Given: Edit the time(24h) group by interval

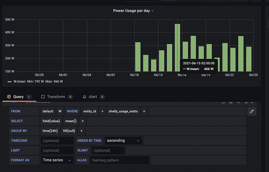Looking at the screenshot, I should (x=50, y=131).
